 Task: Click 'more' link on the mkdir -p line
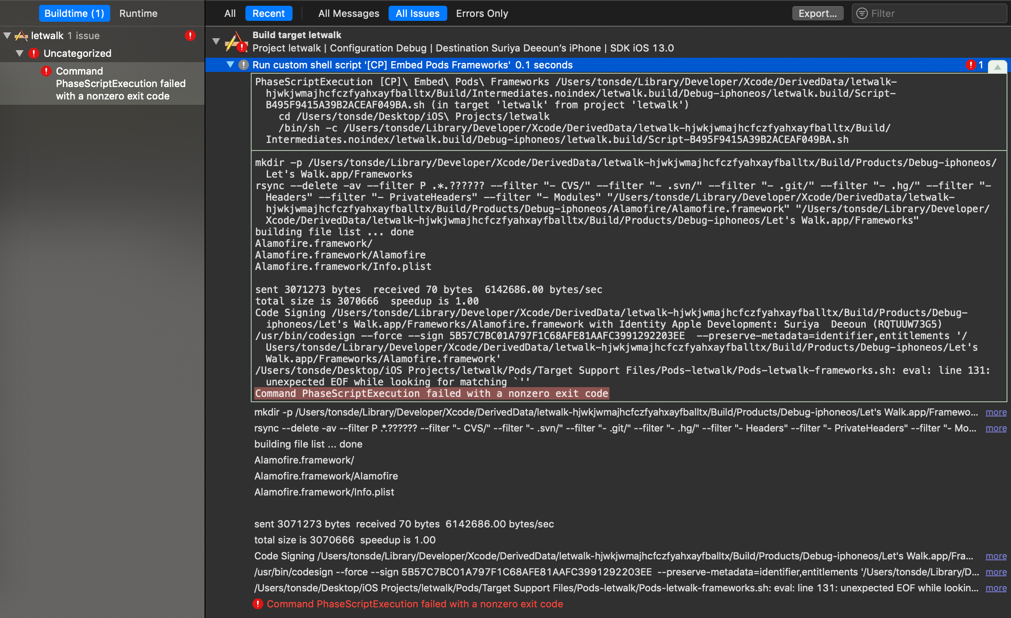996,412
